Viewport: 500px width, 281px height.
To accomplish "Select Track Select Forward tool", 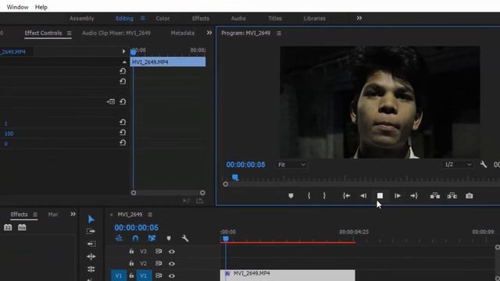I will [x=91, y=231].
